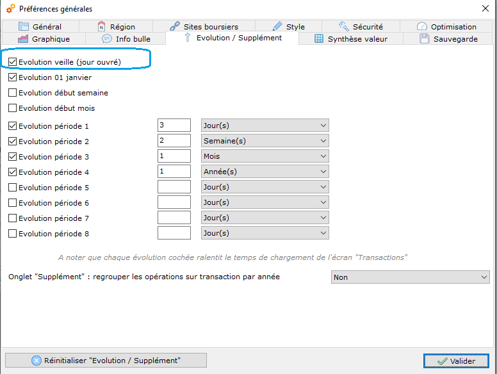Click the chain link icon for Sites boursiers

point(175,26)
